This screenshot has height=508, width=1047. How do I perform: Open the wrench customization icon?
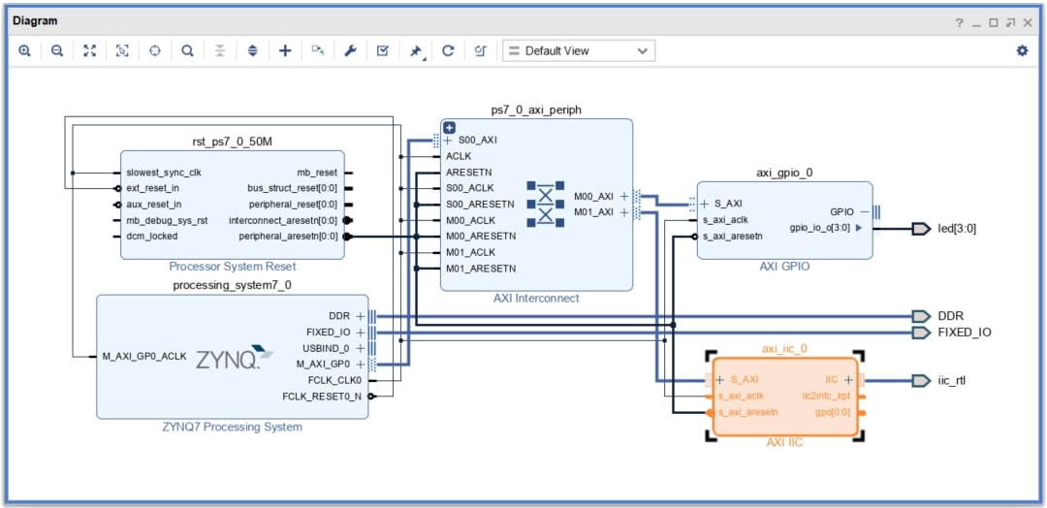pos(351,50)
